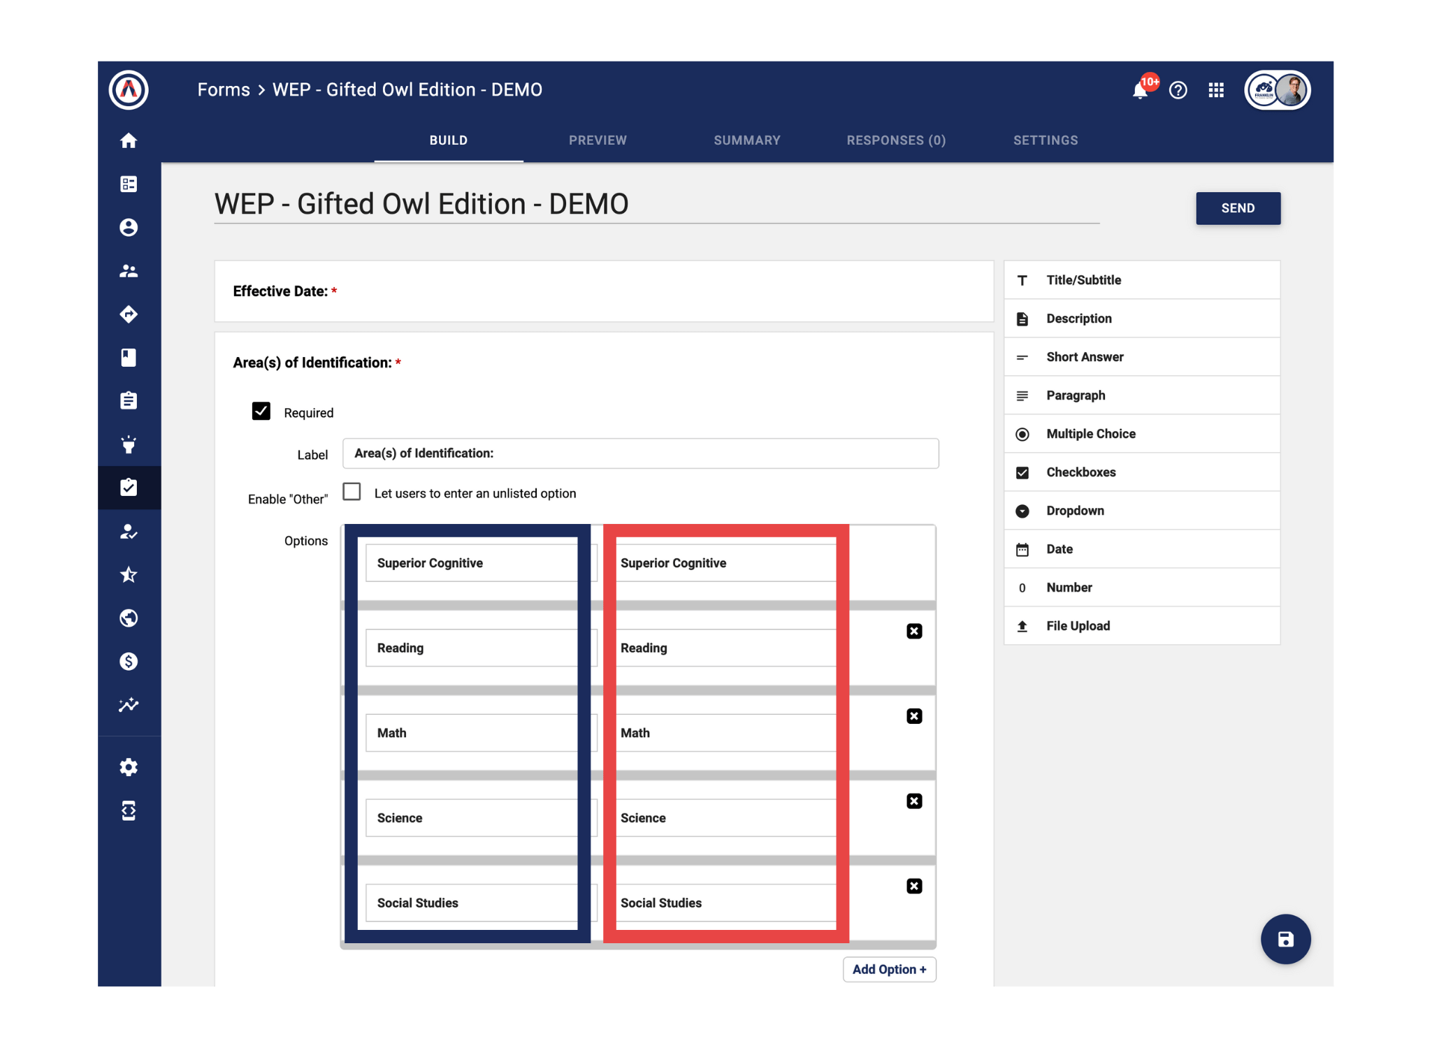Viewport: 1432px width, 1048px height.
Task: Click the Add Option + button
Action: [x=889, y=969]
